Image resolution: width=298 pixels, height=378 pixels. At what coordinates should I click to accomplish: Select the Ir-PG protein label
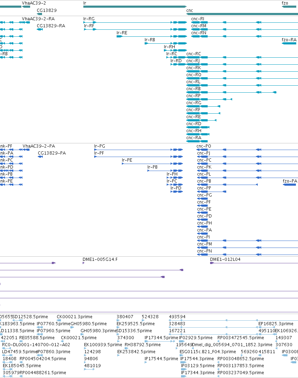pos(99,146)
